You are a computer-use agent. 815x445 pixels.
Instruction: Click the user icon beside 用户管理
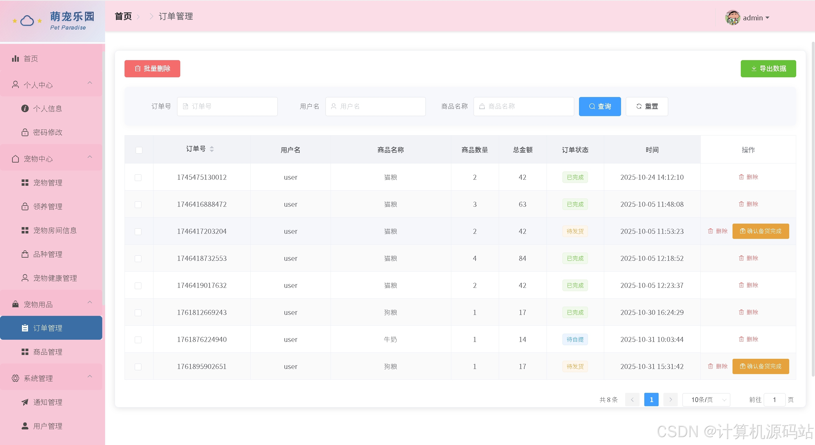point(25,426)
